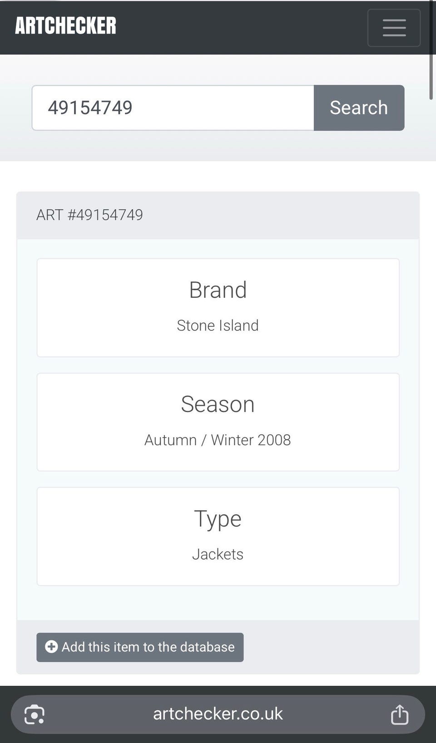Screen dimensions: 436x743
Task: Open the hamburger navigation menu
Action: click(x=394, y=28)
